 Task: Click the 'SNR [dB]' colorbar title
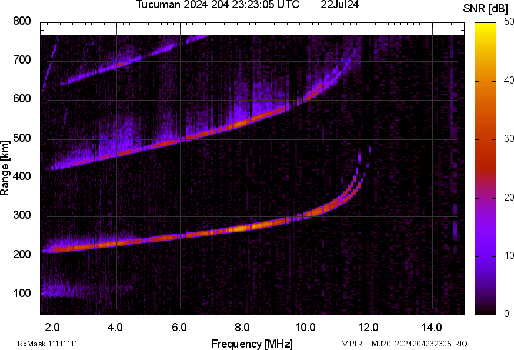[x=486, y=9]
